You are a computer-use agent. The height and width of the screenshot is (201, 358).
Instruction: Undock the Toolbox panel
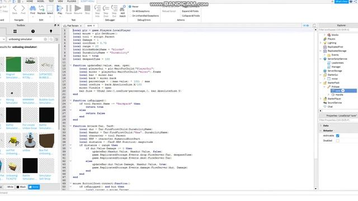tap(55, 25)
